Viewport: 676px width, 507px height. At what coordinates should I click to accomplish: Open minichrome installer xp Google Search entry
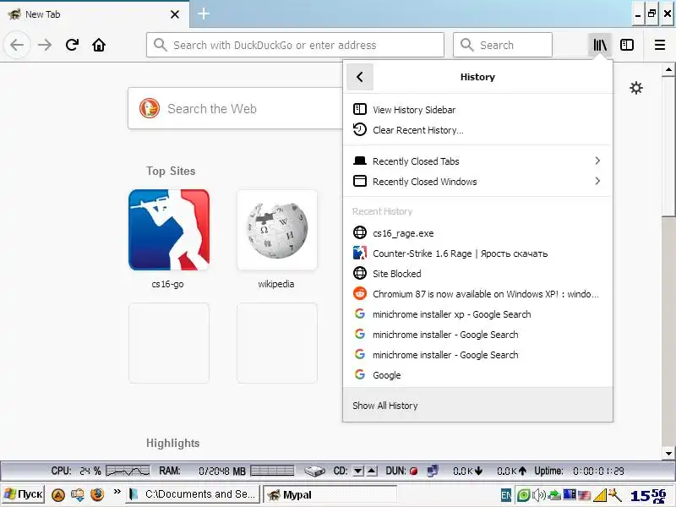click(x=477, y=313)
